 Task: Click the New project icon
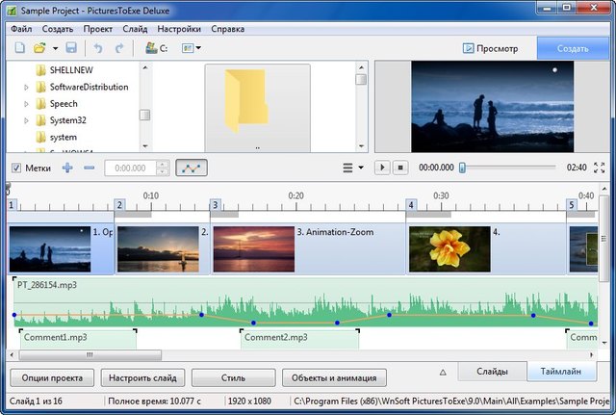tap(19, 47)
